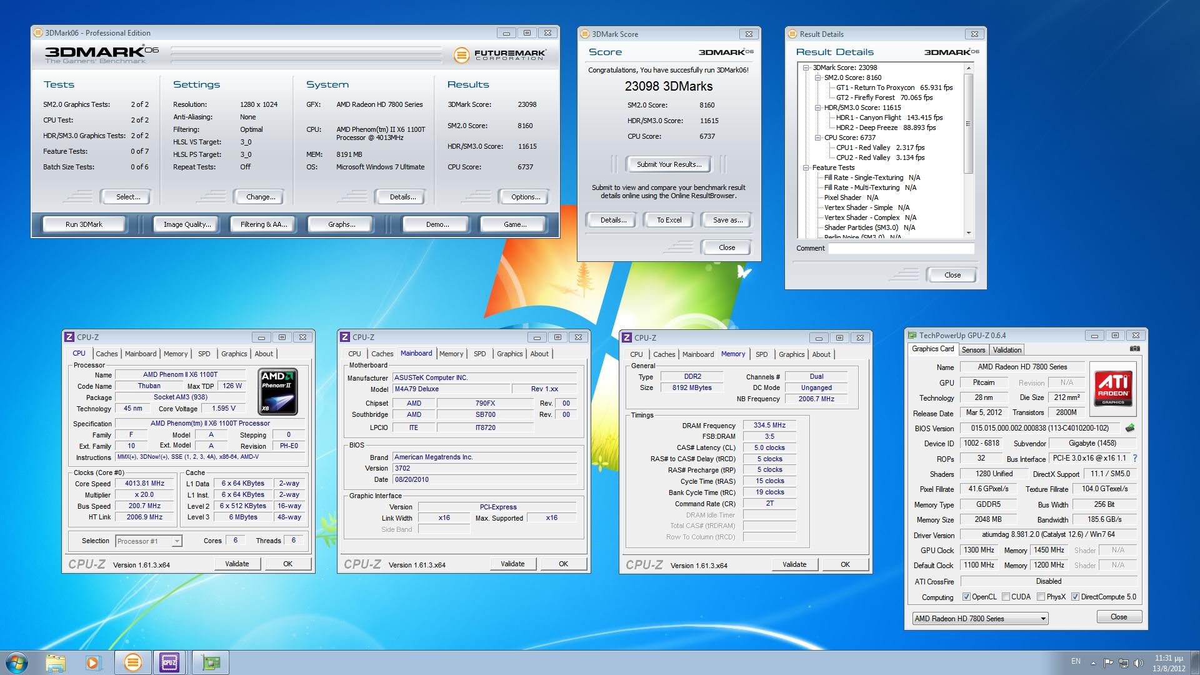Toggle the PhysX checkbox in GPU-Z
This screenshot has height=675, width=1200.
(x=1041, y=597)
